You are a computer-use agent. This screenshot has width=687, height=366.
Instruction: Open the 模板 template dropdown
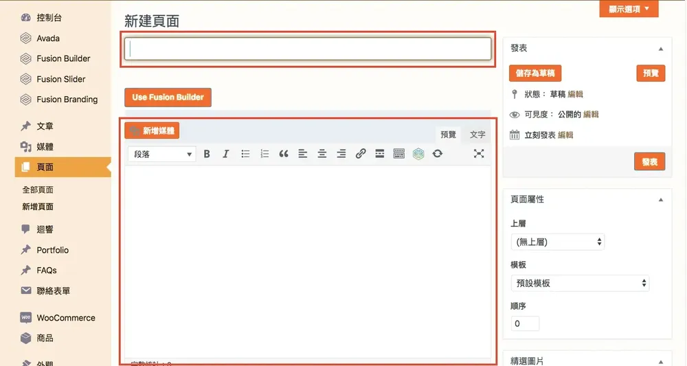point(580,284)
